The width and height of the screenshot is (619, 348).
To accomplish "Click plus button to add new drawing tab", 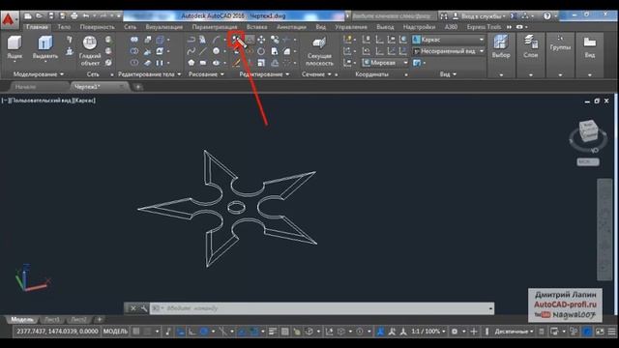I will 138,87.
